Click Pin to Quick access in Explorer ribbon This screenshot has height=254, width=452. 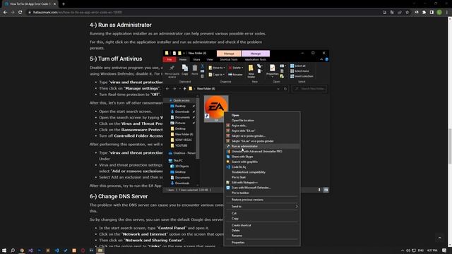[172, 71]
